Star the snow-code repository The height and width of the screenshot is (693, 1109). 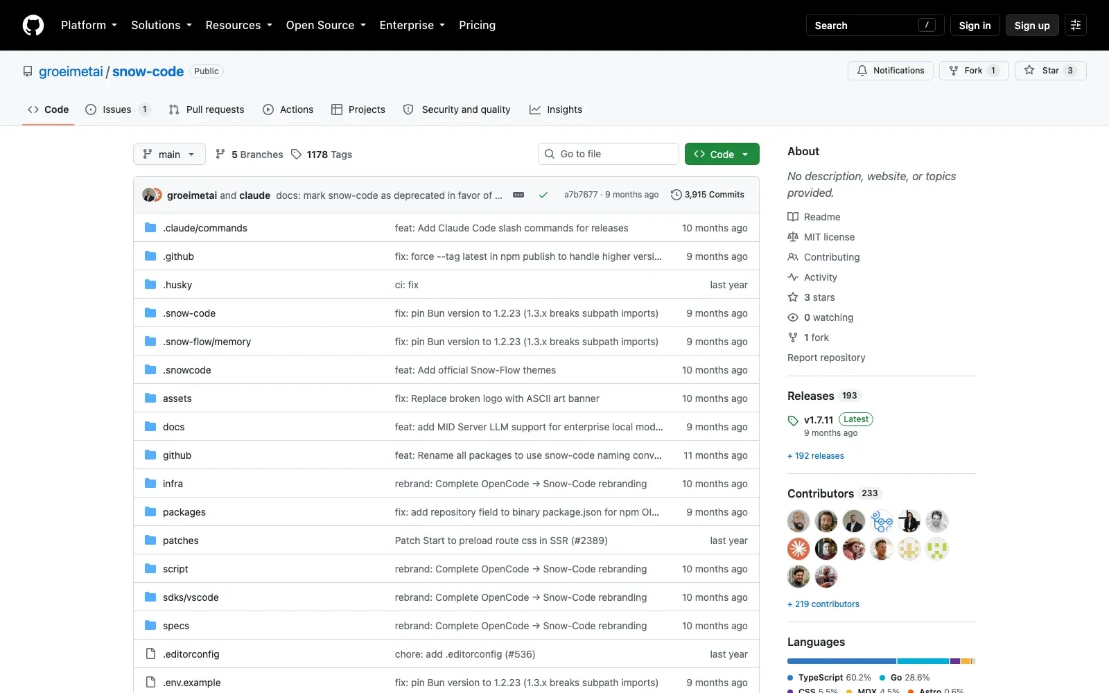coord(1050,71)
